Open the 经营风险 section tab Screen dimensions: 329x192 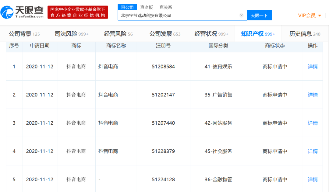[118, 34]
